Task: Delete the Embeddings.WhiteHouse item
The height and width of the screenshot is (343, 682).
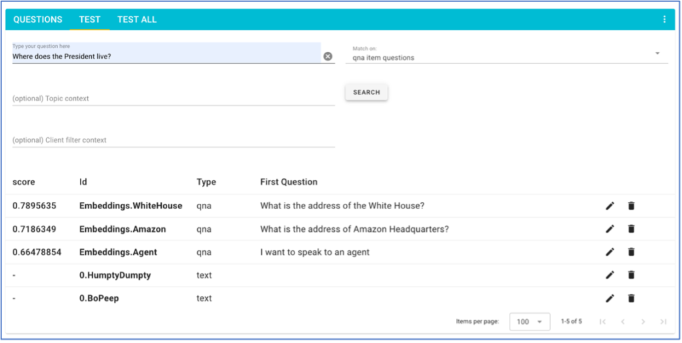Action: tap(631, 206)
